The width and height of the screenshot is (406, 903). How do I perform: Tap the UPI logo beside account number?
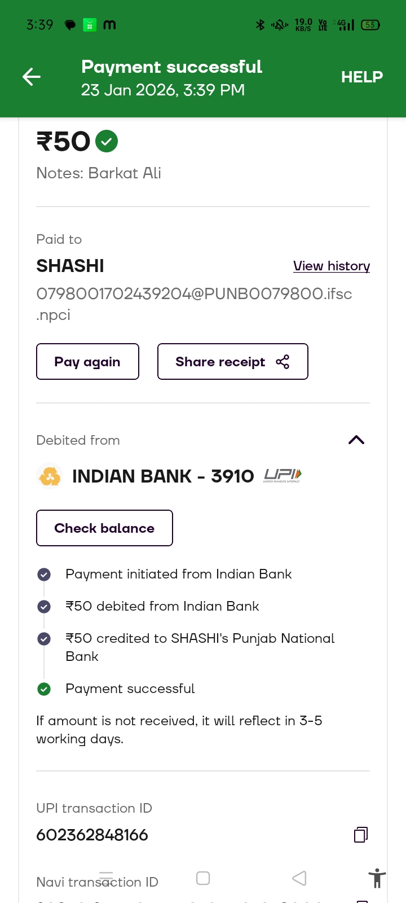click(x=283, y=476)
